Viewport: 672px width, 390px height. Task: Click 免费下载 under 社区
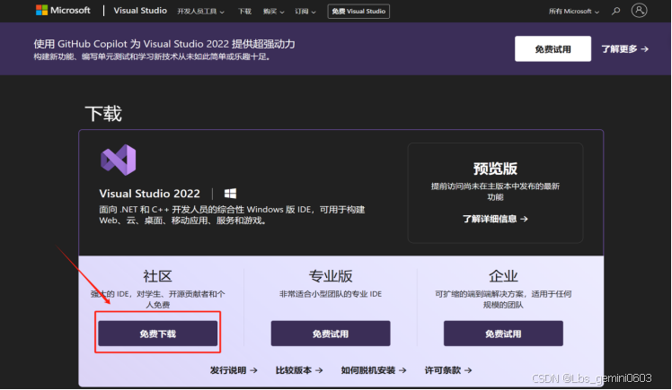[x=158, y=334]
